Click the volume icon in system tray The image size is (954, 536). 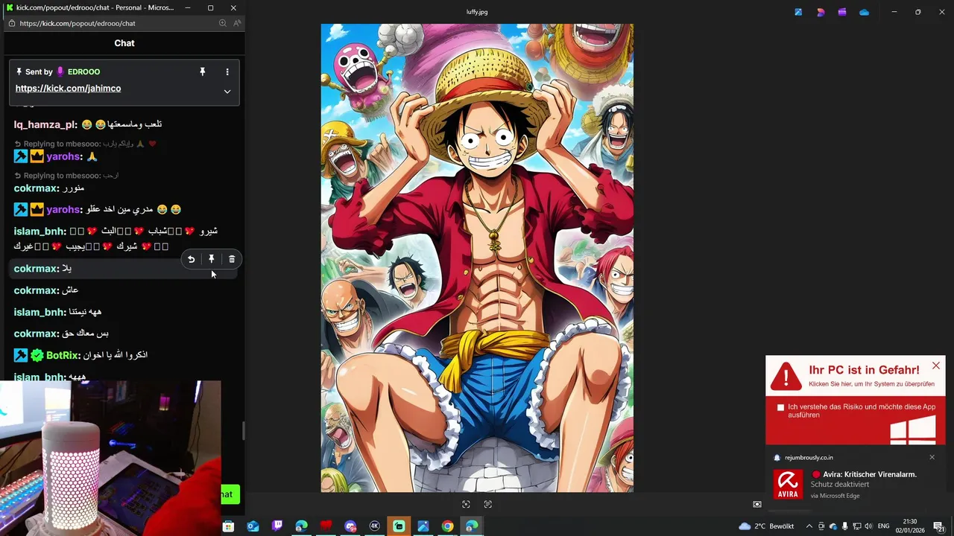click(868, 526)
